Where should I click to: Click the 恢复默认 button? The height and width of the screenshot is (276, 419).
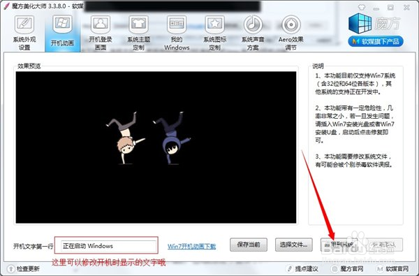coord(384,245)
